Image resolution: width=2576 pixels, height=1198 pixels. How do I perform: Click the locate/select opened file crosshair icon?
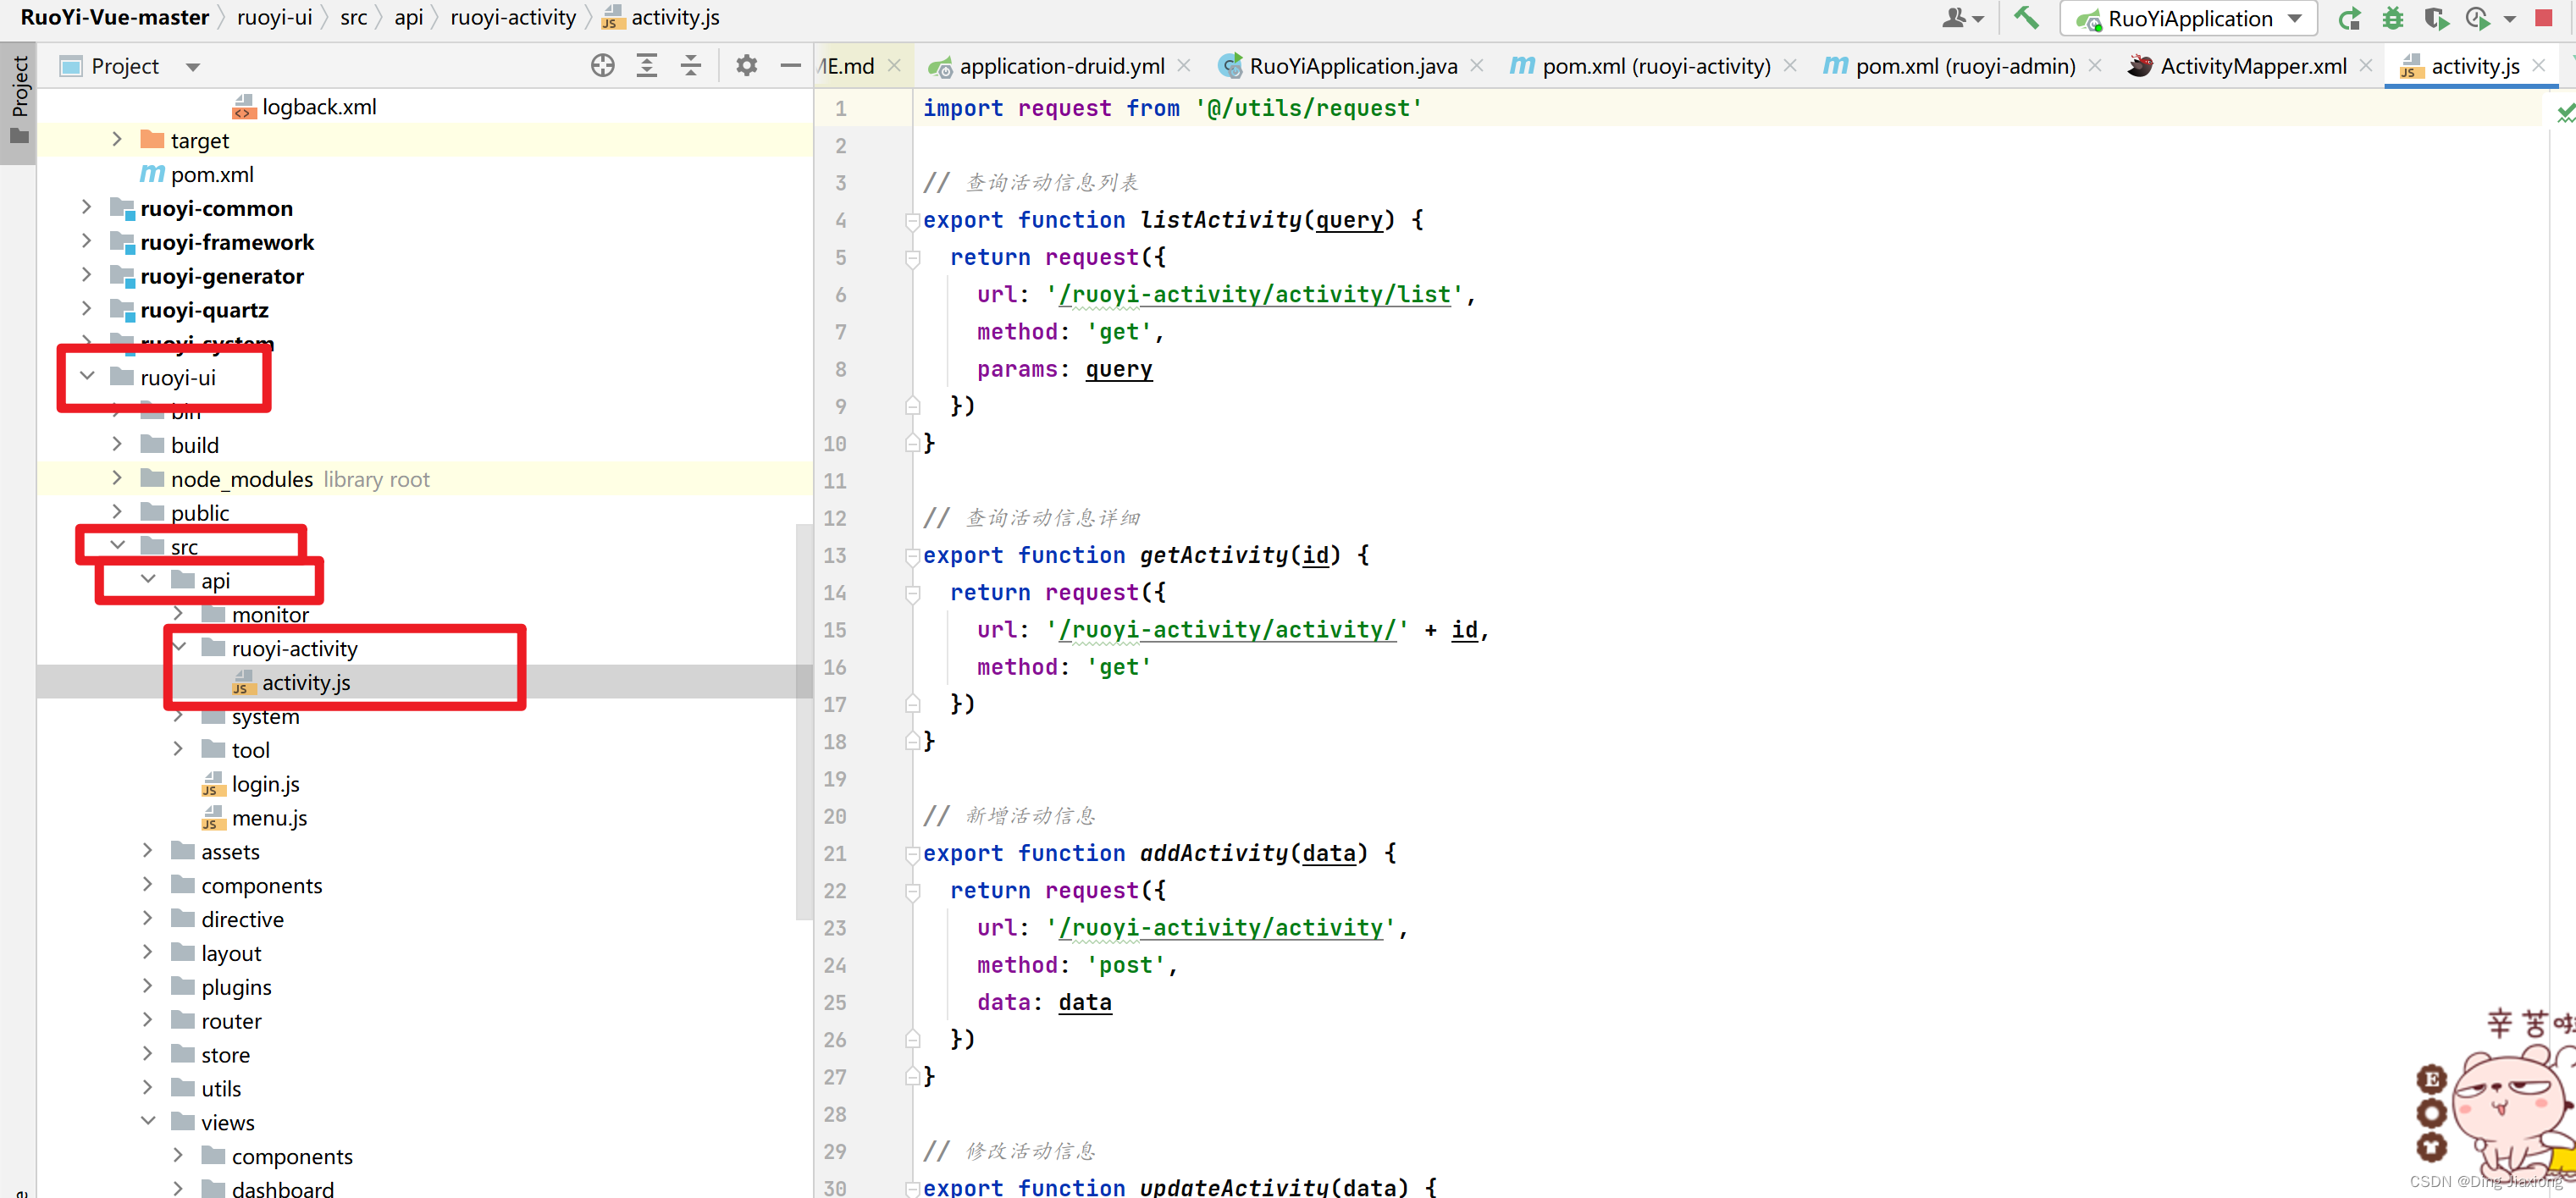pyautogui.click(x=602, y=66)
